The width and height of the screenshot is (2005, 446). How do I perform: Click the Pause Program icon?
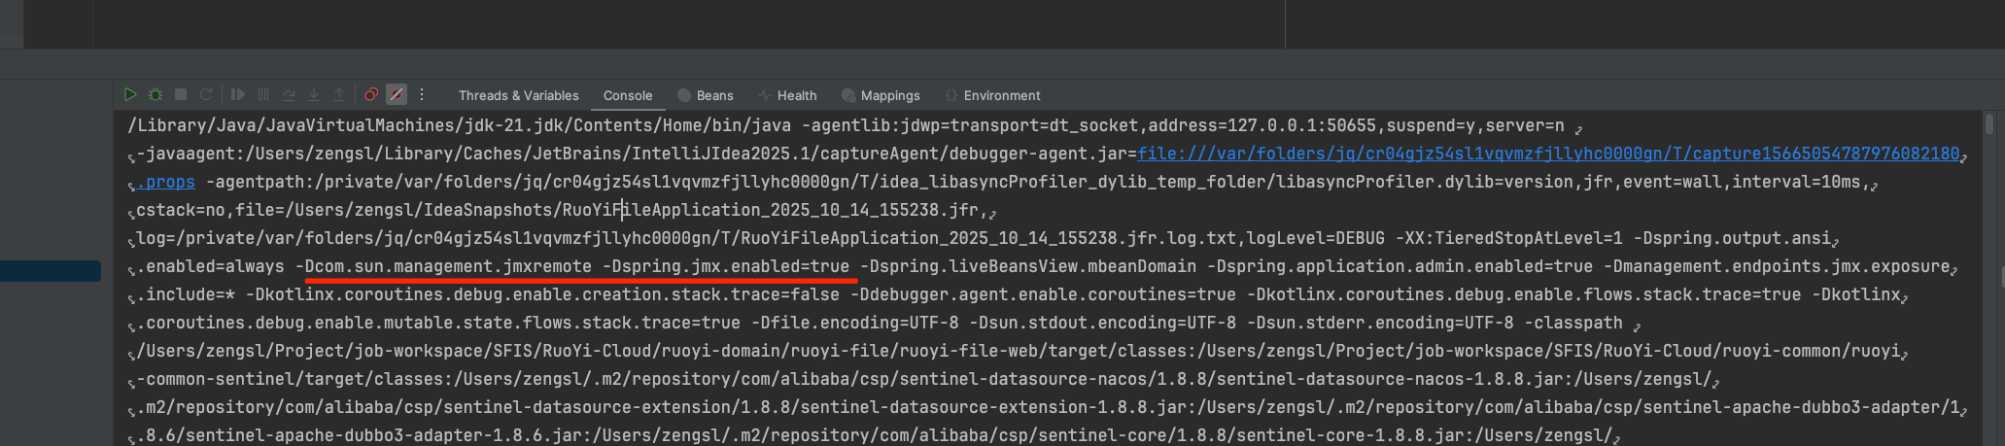[x=263, y=95]
